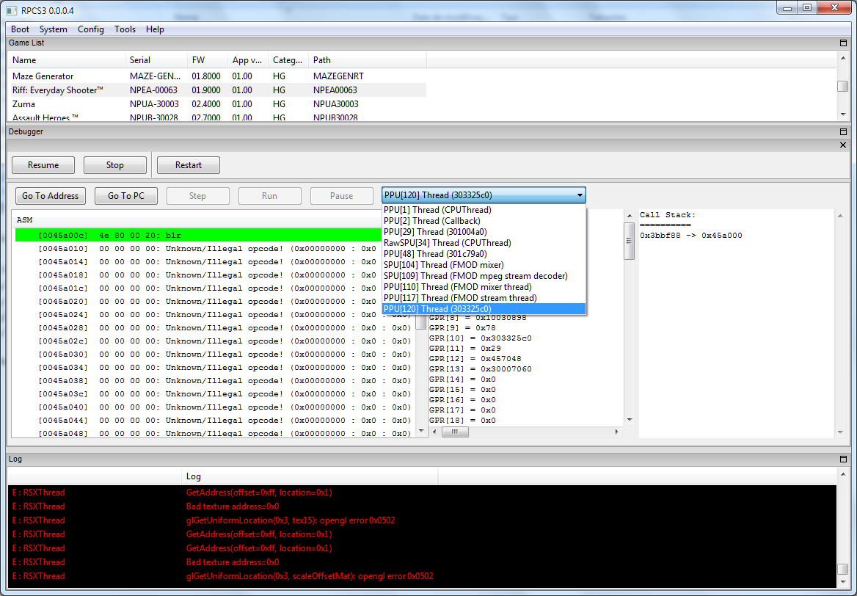Open the Tools menu

[125, 29]
